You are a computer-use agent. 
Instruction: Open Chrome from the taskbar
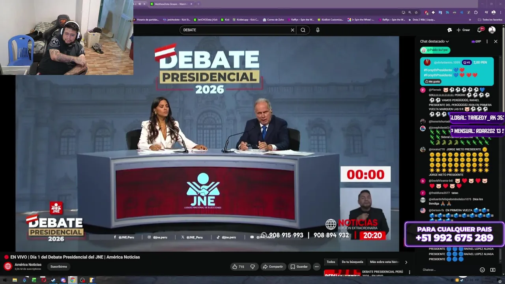click(x=73, y=280)
